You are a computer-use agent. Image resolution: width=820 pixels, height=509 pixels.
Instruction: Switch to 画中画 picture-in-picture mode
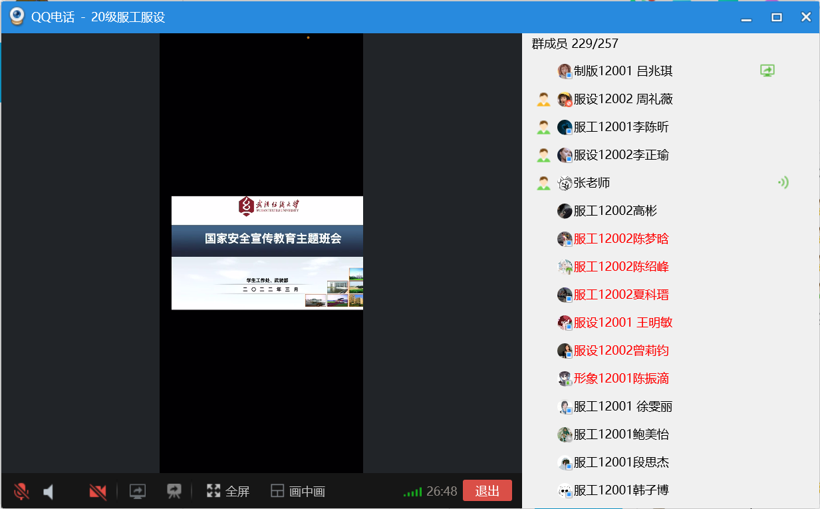[298, 491]
